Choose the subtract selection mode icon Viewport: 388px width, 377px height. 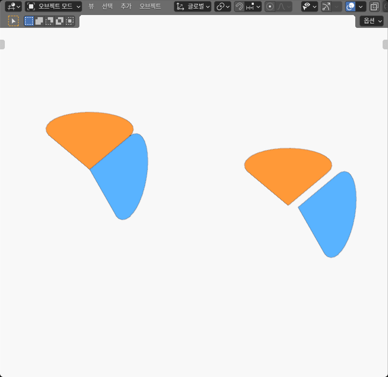(x=49, y=21)
